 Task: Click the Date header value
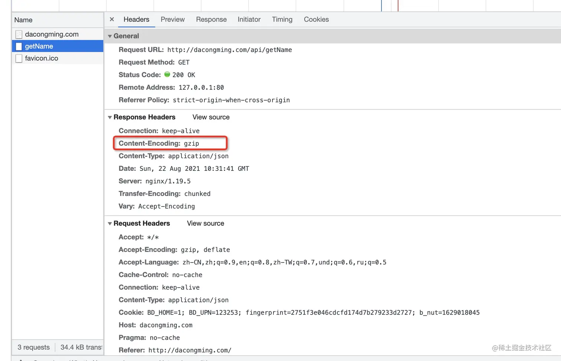click(194, 169)
